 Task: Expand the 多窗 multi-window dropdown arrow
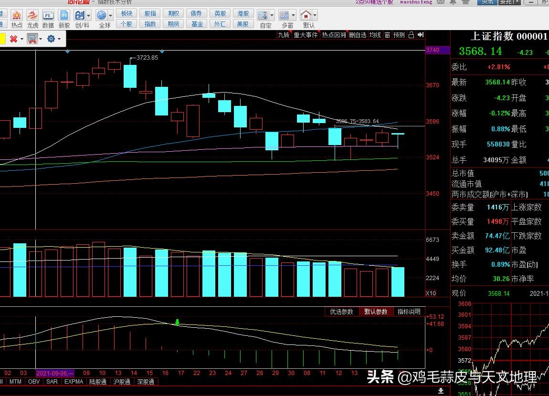294,16
